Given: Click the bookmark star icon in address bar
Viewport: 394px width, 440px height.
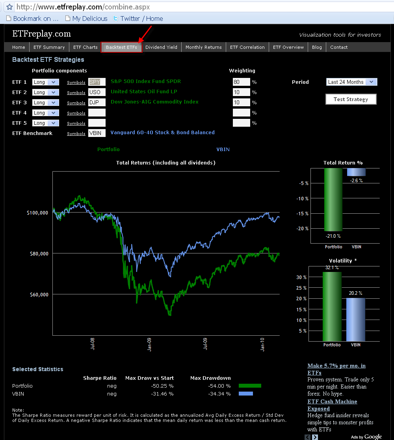Looking at the screenshot, I should [x=9, y=7].
